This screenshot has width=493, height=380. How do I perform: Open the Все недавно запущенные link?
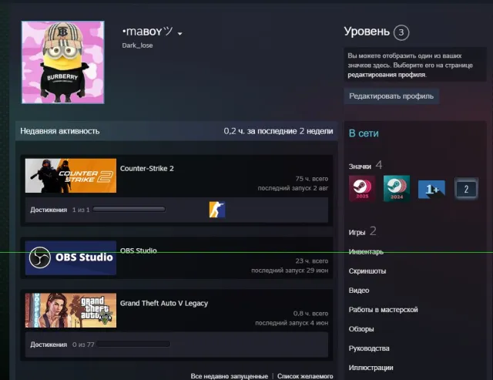(x=230, y=376)
